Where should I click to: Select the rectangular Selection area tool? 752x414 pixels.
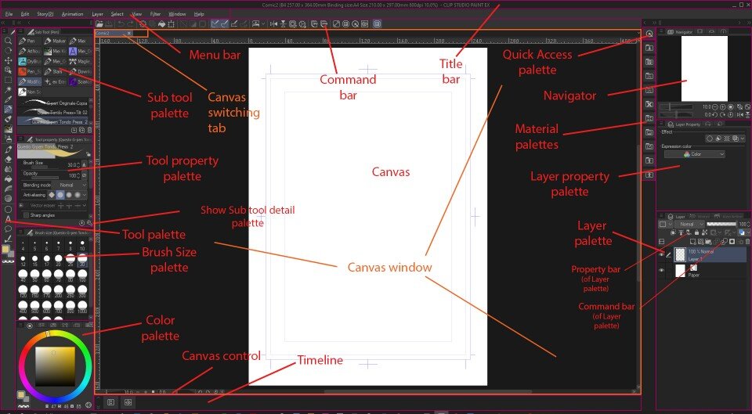click(x=8, y=80)
